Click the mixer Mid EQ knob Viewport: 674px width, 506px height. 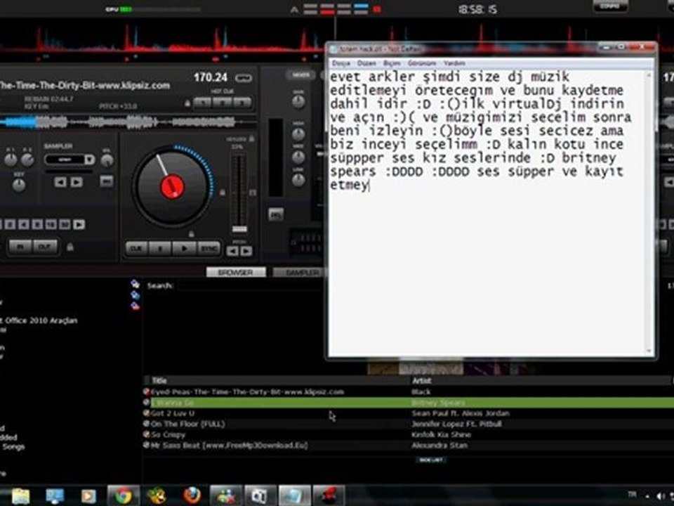(298, 157)
